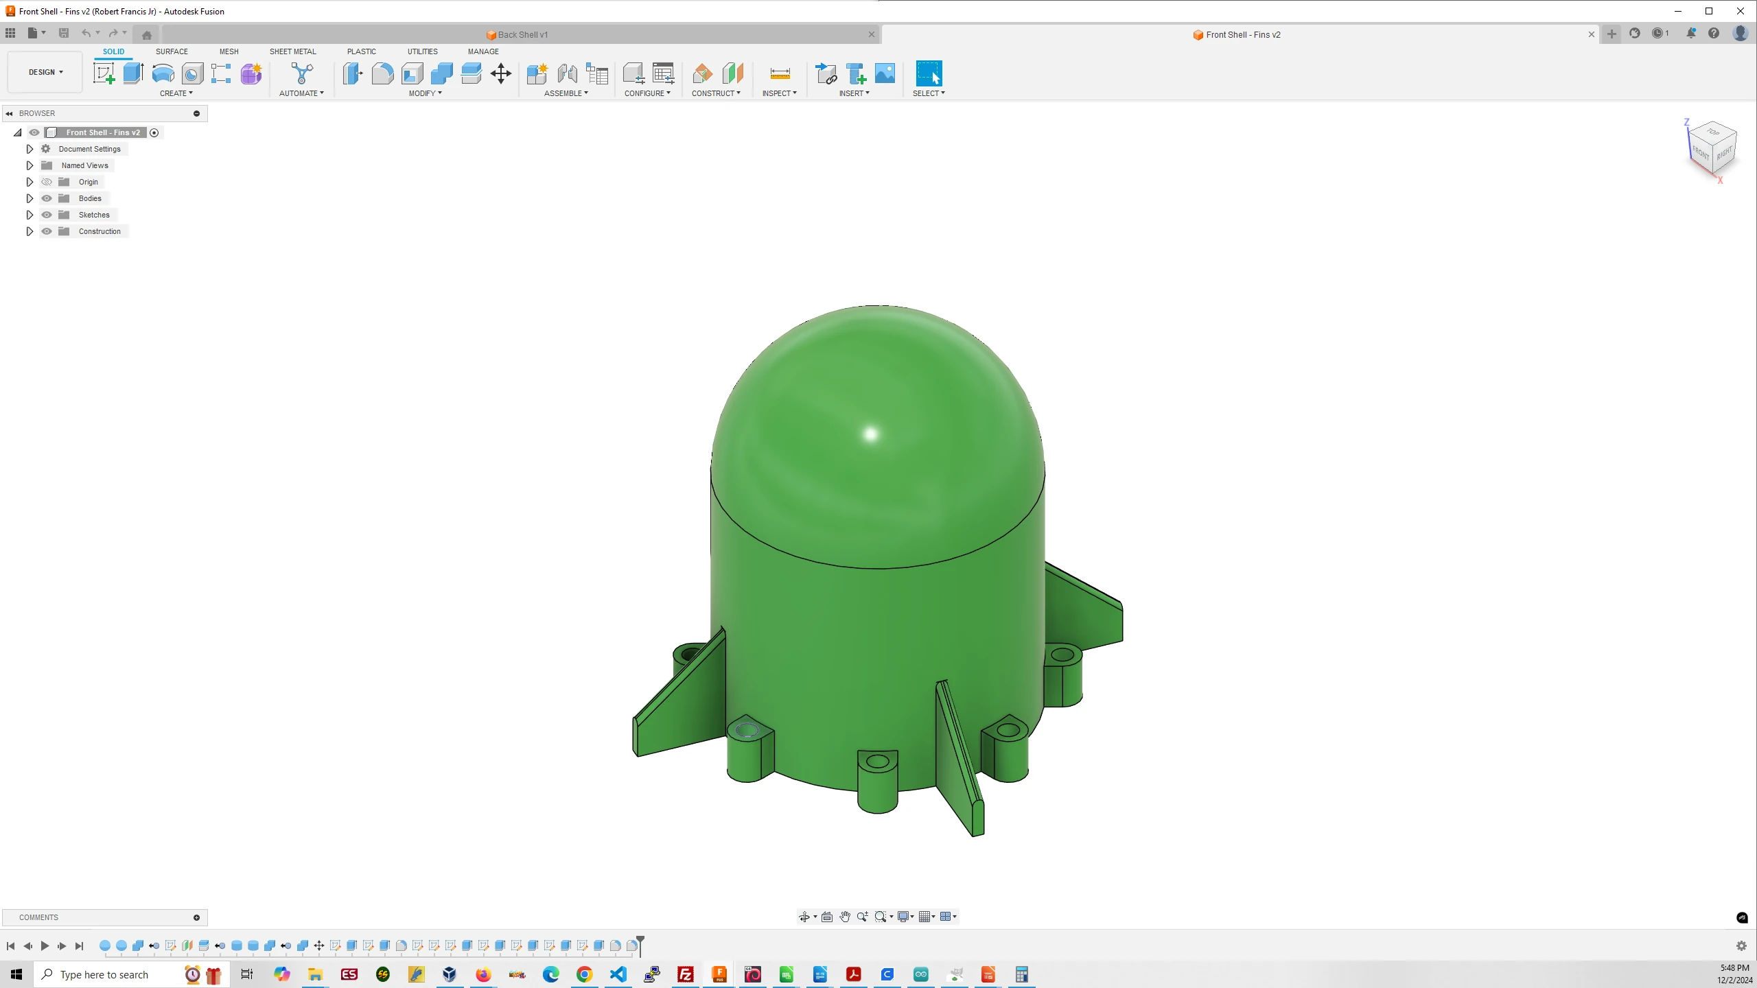
Task: Switch to the SHEET METAL tab
Action: click(293, 51)
